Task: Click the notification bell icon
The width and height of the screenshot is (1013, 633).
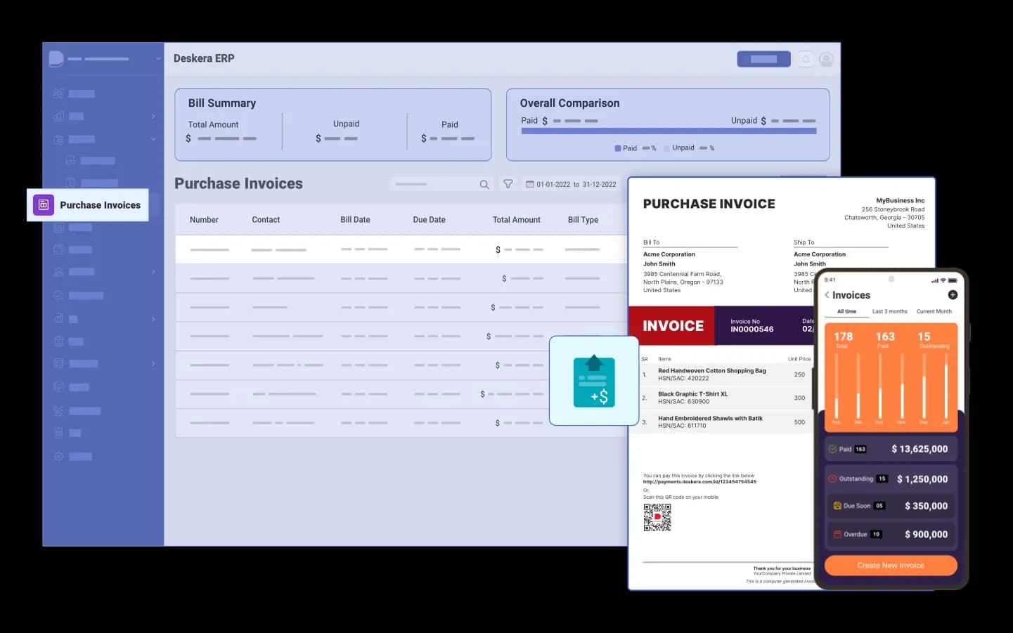Action: [806, 59]
